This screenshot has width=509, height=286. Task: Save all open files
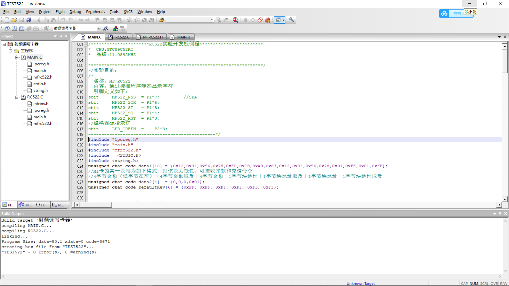29,20
